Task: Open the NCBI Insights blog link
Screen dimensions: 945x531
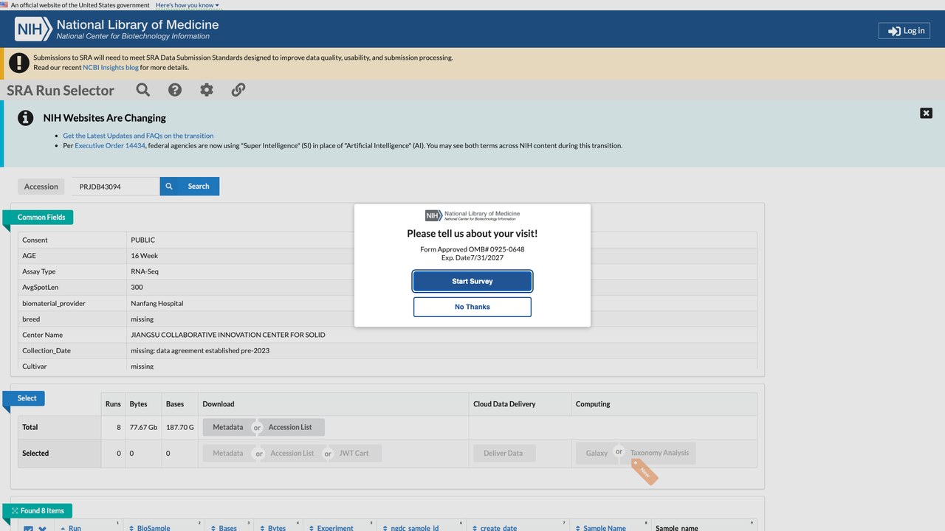Action: (x=111, y=68)
